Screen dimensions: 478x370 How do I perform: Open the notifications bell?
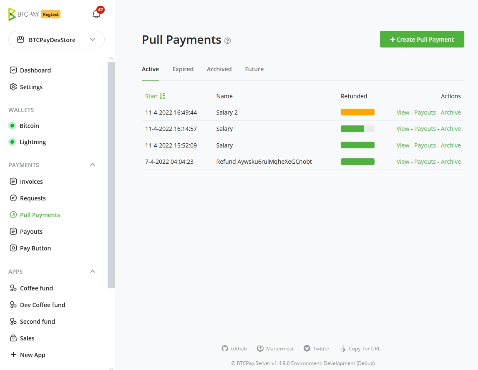(x=96, y=14)
